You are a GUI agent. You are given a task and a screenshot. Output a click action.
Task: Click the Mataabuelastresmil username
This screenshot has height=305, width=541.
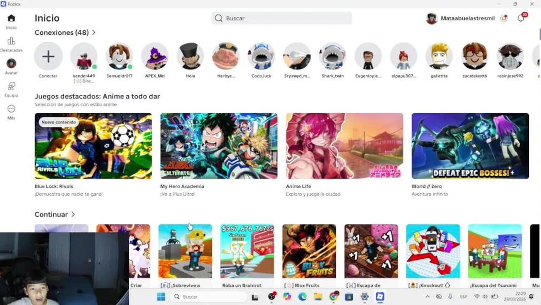click(468, 18)
